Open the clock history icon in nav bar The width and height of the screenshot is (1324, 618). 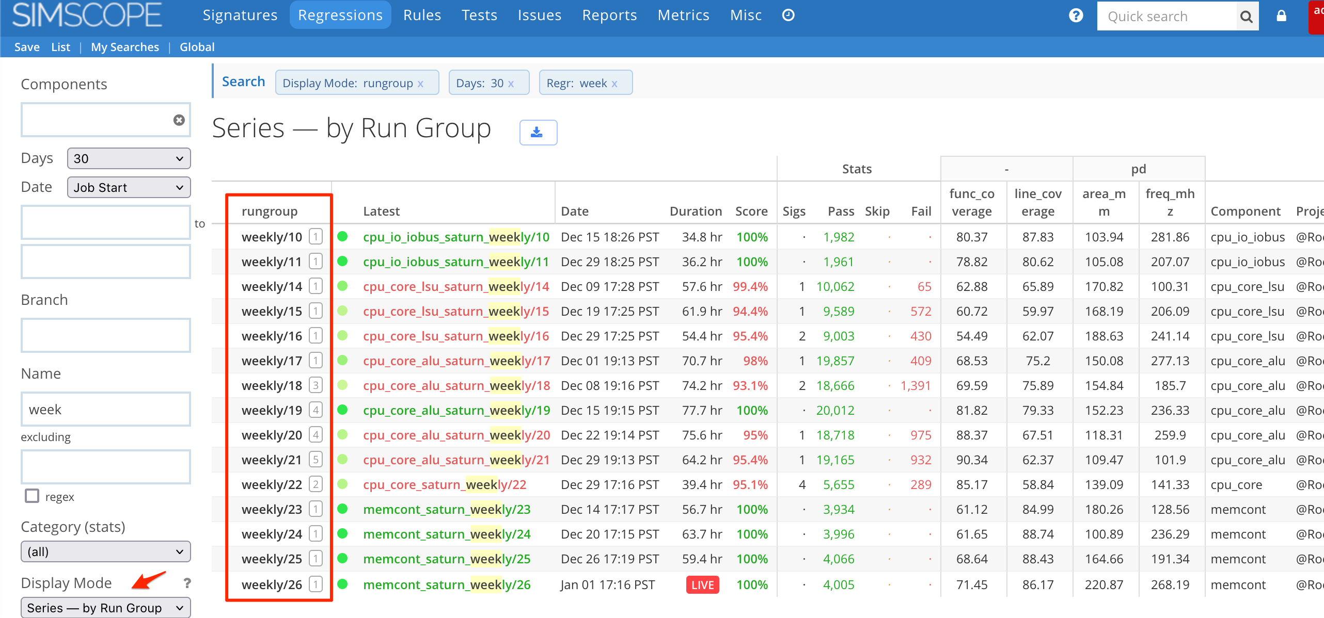tap(788, 15)
